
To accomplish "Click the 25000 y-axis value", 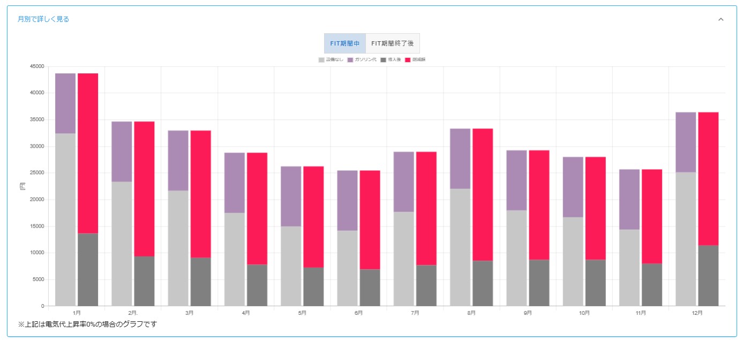I will (x=37, y=173).
